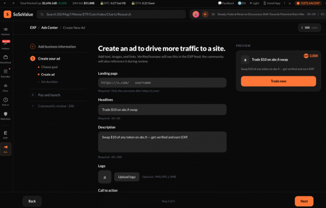Open Markets in the left sidebar

(x=5, y=31)
